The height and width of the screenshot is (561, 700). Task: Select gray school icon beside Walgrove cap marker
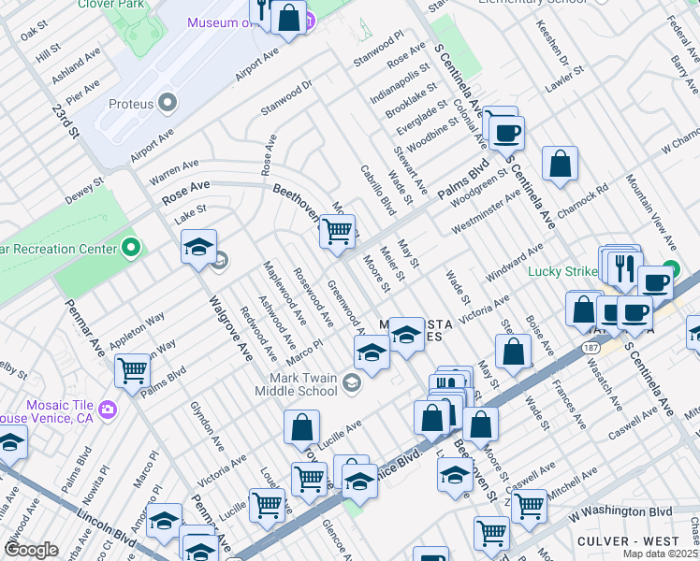click(x=220, y=260)
